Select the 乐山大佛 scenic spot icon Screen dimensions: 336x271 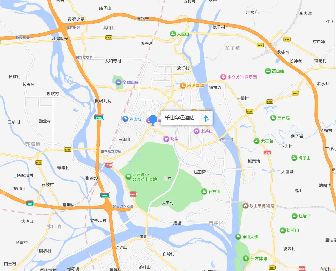pyautogui.click(x=238, y=236)
